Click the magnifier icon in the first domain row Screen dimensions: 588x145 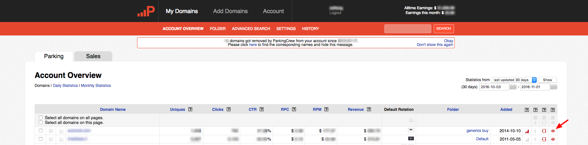click(51, 131)
